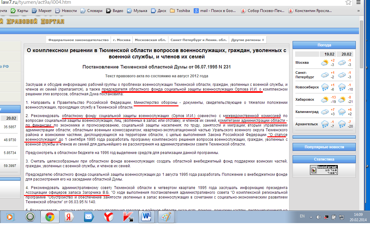Switch to Paint in the taskbar
Image resolution: width=370 pixels, height=225 pixels.
click(166, 217)
